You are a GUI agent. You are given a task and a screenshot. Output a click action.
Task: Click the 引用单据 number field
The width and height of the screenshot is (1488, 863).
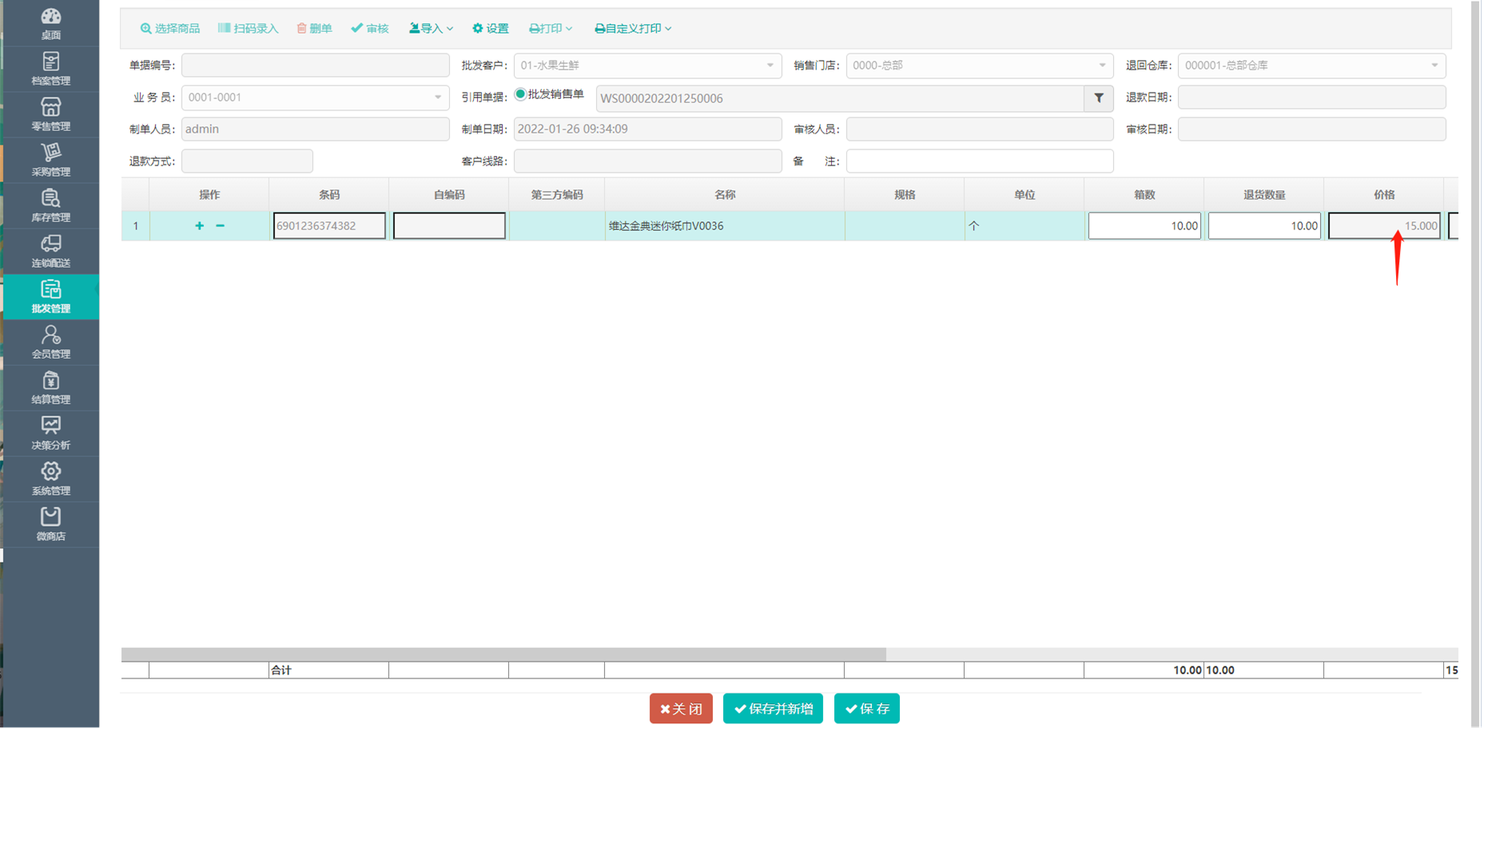tap(840, 98)
